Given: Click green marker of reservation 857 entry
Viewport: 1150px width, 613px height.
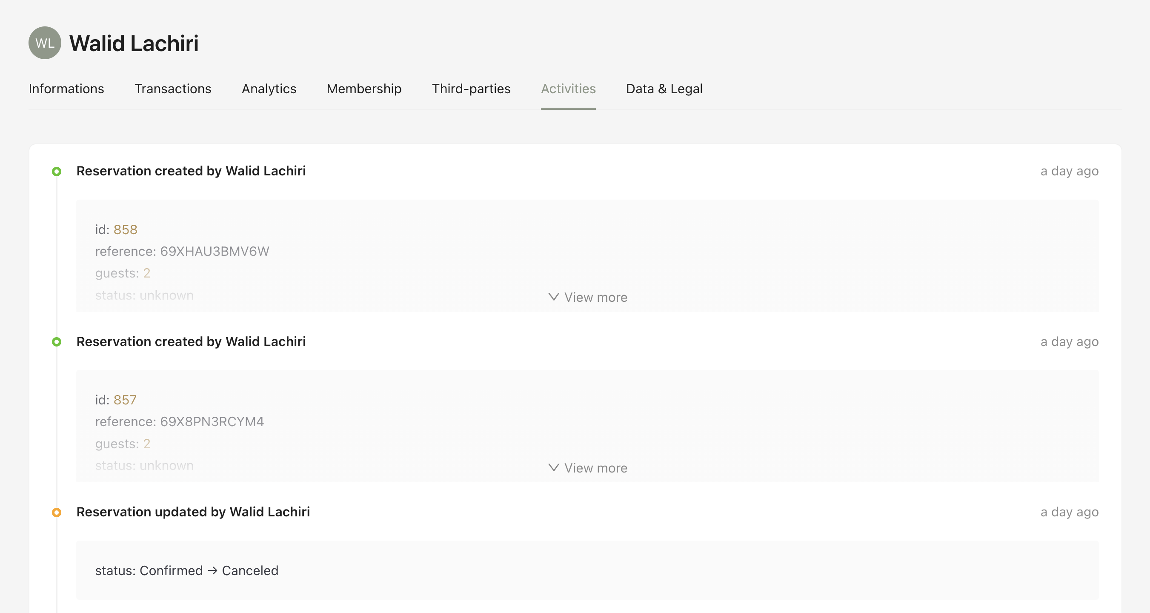Looking at the screenshot, I should click(x=56, y=342).
